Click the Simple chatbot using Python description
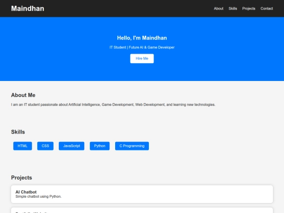The width and height of the screenshot is (284, 213). pyautogui.click(x=38, y=197)
